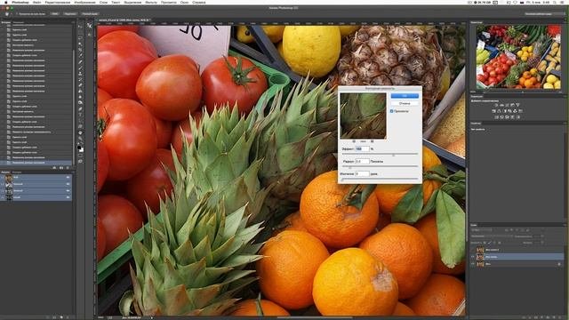Toggle visibility of the Красный channel

point(3,184)
